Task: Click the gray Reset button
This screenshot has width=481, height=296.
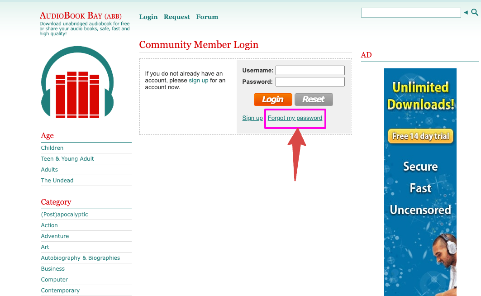Action: click(314, 100)
